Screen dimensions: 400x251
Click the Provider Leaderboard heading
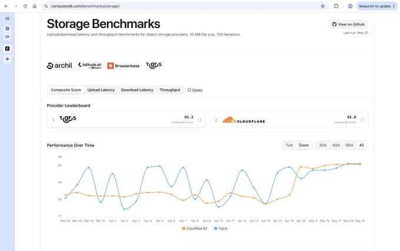pos(68,105)
